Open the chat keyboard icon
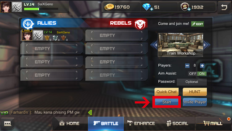 pyautogui.click(x=7, y=124)
